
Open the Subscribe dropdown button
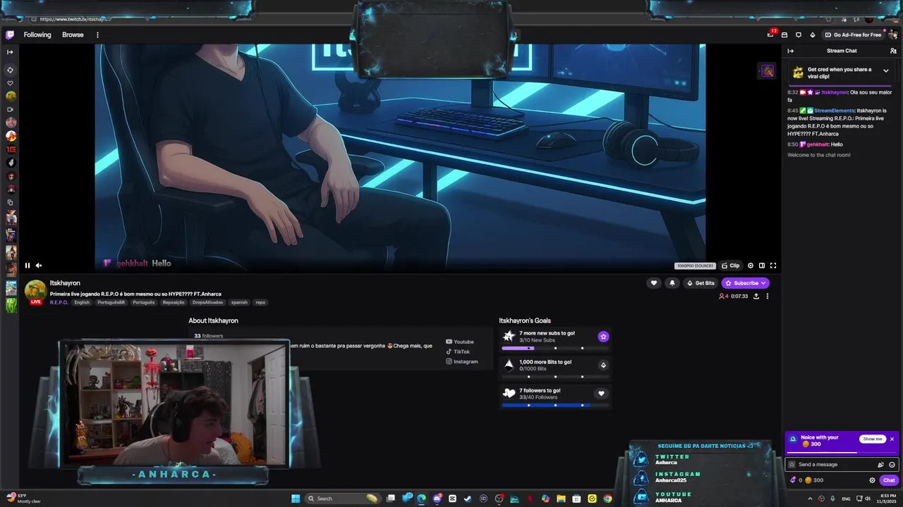(x=745, y=283)
